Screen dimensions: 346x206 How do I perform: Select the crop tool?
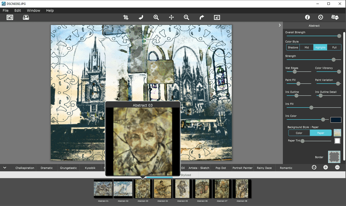click(126, 17)
